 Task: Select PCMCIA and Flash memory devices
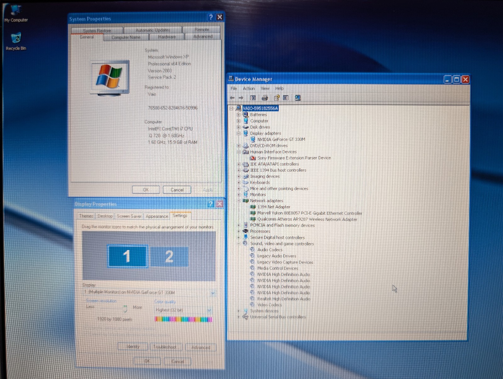[282, 225]
